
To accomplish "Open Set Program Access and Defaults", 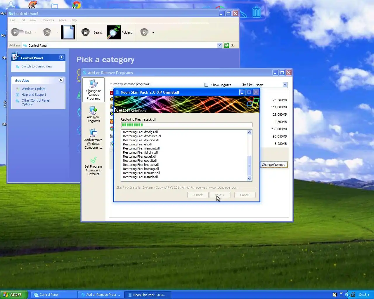I will (x=93, y=166).
